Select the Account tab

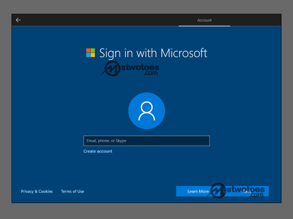click(204, 20)
